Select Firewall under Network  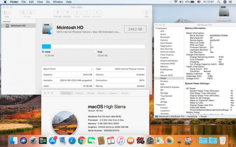click(x=164, y=108)
